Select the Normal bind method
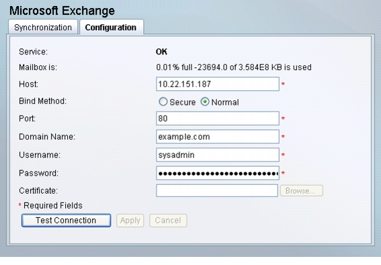Screen dimensions: 381x265 (205, 102)
